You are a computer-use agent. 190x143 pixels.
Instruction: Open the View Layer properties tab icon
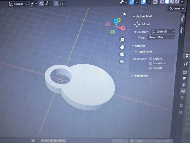[x=184, y=85]
